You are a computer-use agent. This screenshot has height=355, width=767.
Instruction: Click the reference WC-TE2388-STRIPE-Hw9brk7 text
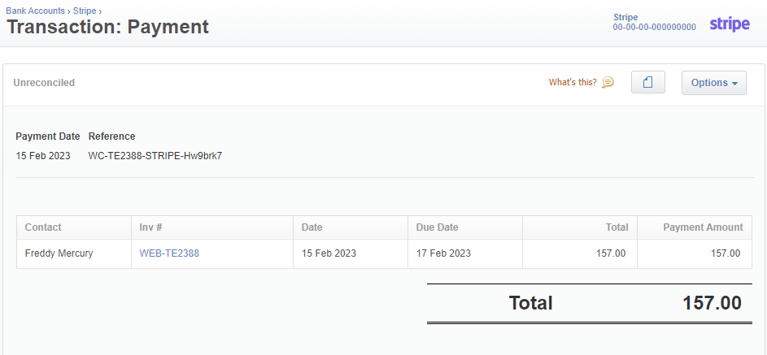pos(155,156)
